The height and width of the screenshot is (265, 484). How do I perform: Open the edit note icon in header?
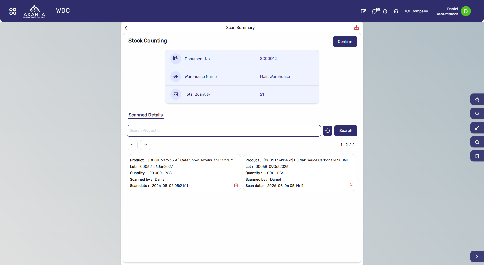click(364, 11)
